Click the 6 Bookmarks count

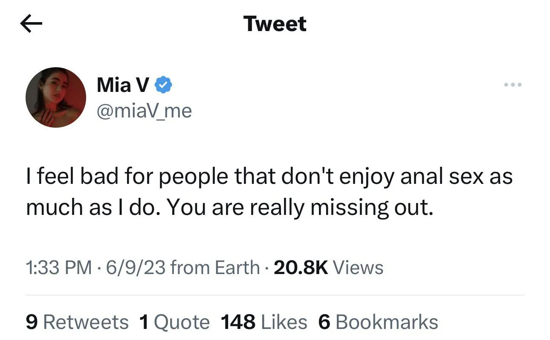(x=378, y=322)
